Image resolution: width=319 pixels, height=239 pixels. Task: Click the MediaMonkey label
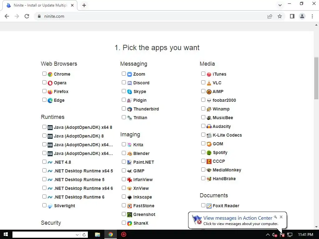(227, 170)
